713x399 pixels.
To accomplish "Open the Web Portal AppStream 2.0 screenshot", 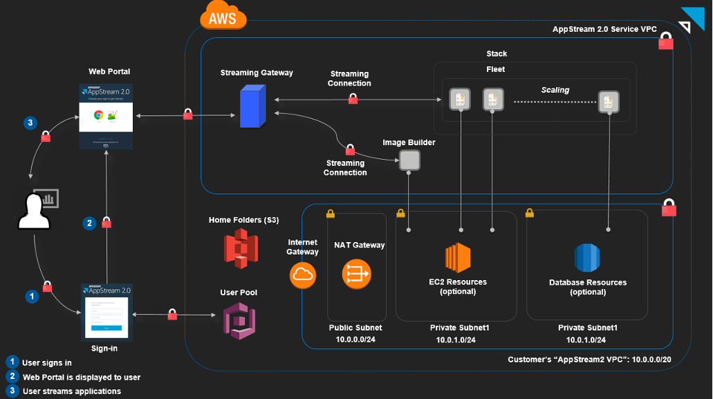I will 106,115.
